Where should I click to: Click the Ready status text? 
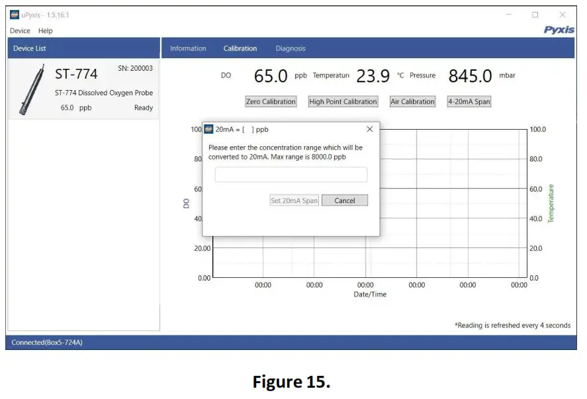coord(144,108)
